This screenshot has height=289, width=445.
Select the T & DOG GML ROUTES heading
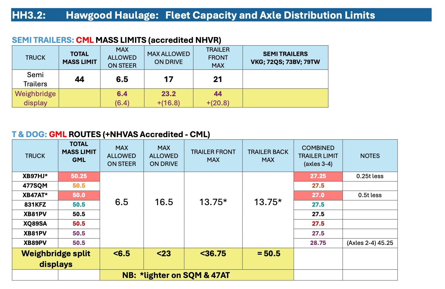click(x=111, y=134)
